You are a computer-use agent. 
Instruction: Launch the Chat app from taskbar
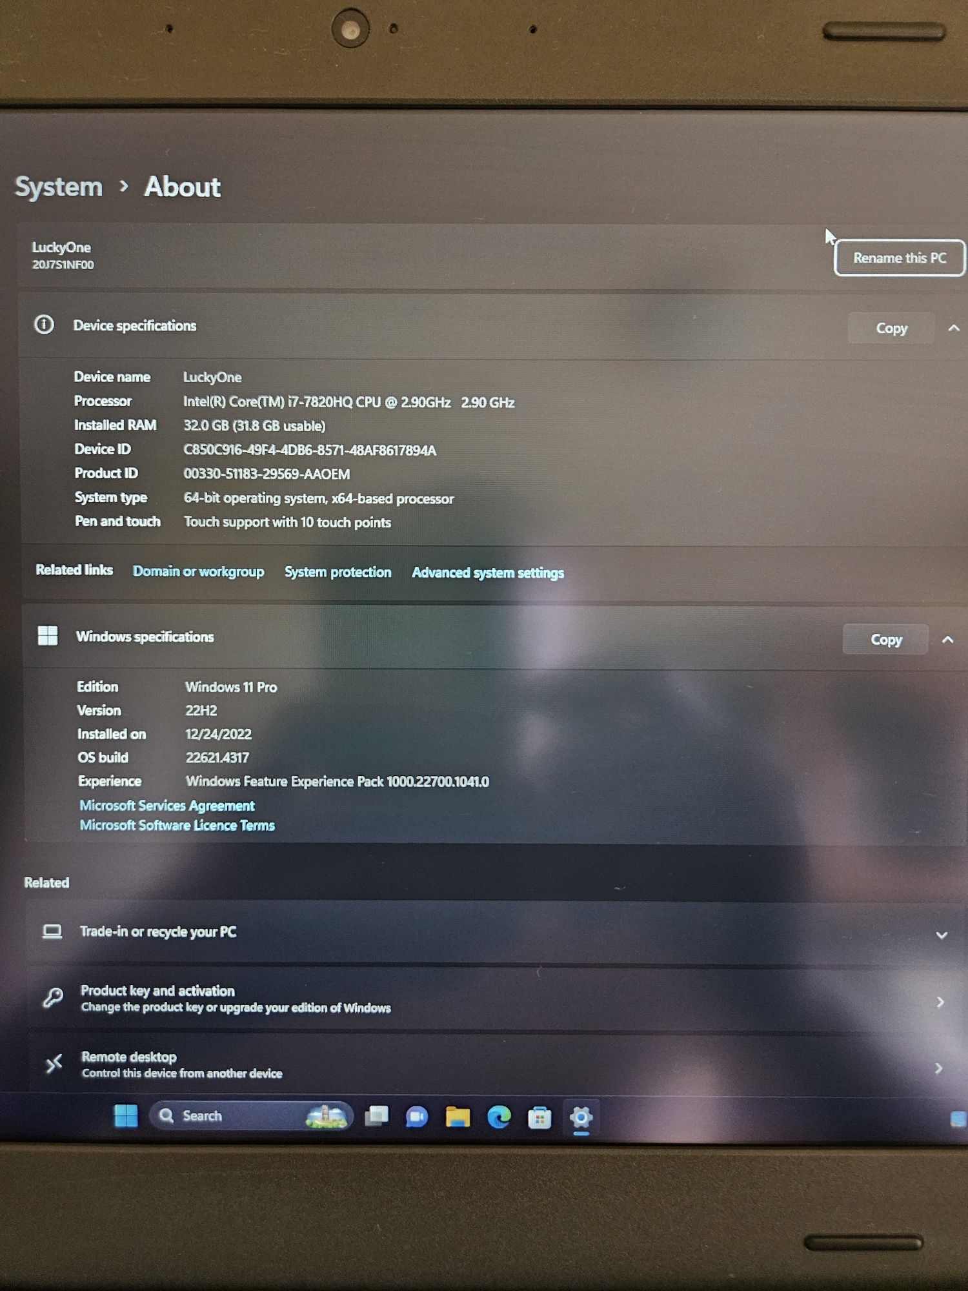coord(417,1117)
